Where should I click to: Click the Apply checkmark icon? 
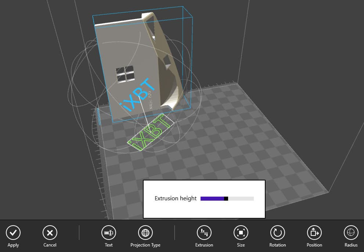[x=13, y=233]
